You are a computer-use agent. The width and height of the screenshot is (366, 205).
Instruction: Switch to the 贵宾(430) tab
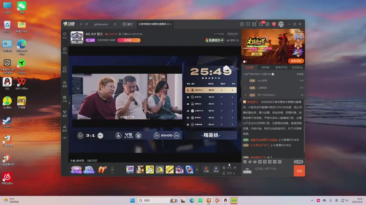point(281,67)
